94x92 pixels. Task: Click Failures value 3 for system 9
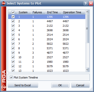tap(33, 53)
